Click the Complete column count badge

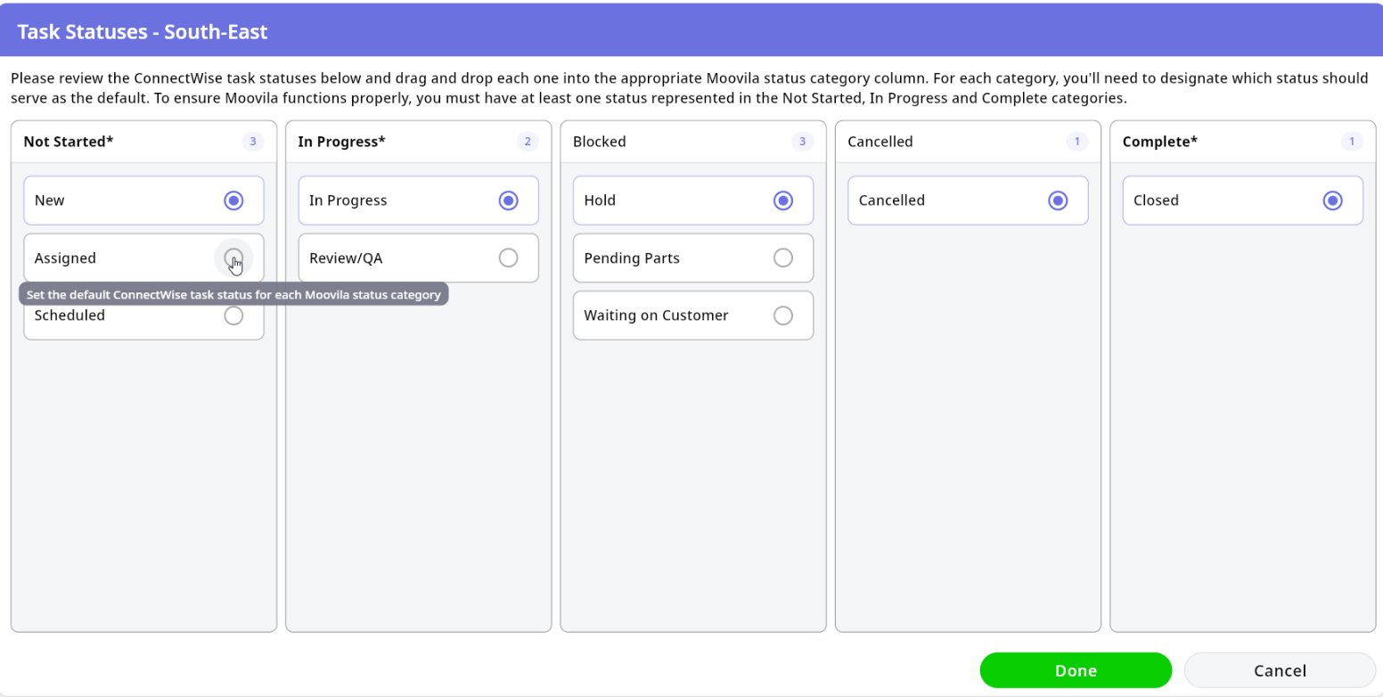(x=1352, y=142)
